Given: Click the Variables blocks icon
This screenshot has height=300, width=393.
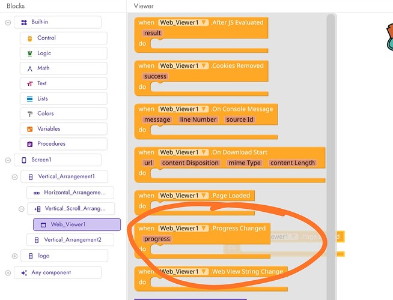Looking at the screenshot, I should point(30,129).
